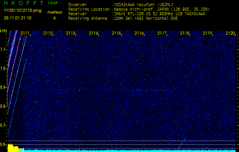Click the meteor count value 4
Image resolution: width=239 pixels, height=152 pixels.
tap(54, 18)
